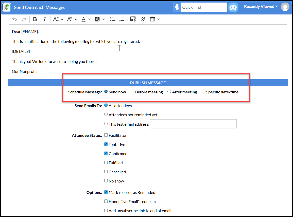Click the font color icon
Screen dimensions: 293x217
pos(83,19)
